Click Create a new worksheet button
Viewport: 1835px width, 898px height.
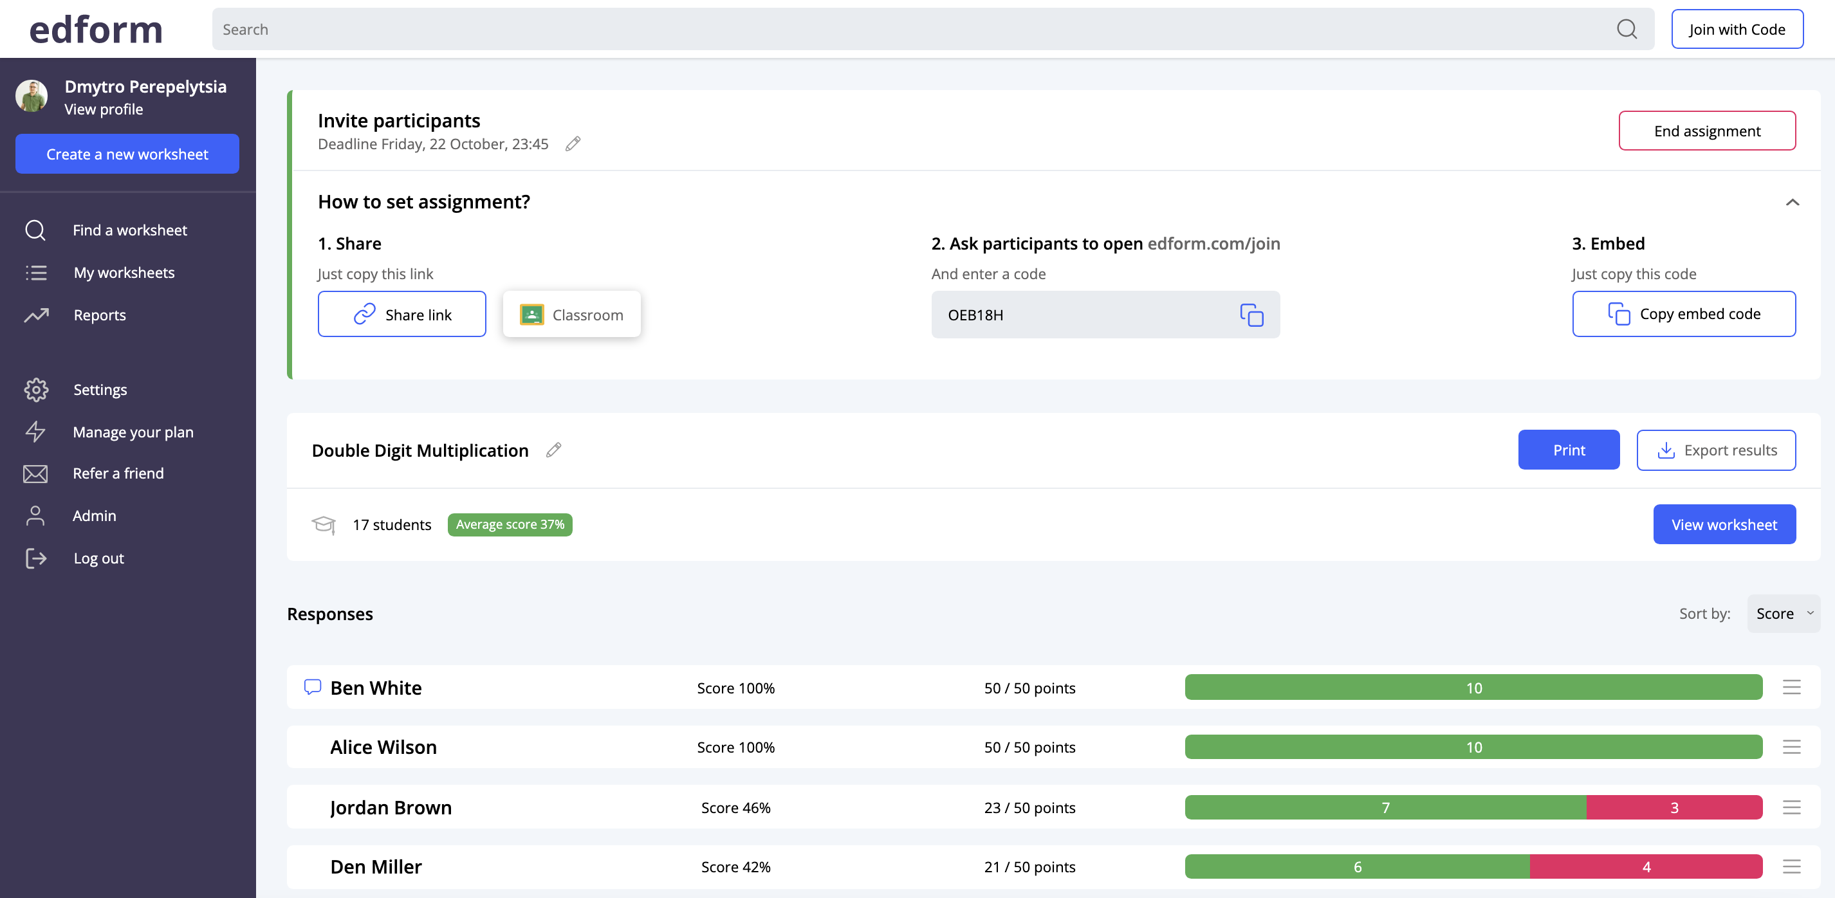click(x=127, y=154)
